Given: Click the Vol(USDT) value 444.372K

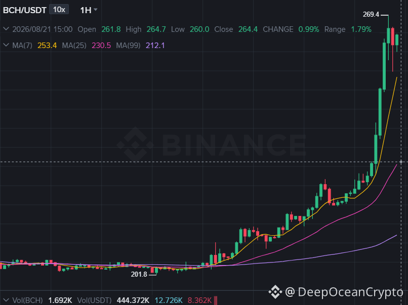Looking at the screenshot, I should tap(133, 300).
